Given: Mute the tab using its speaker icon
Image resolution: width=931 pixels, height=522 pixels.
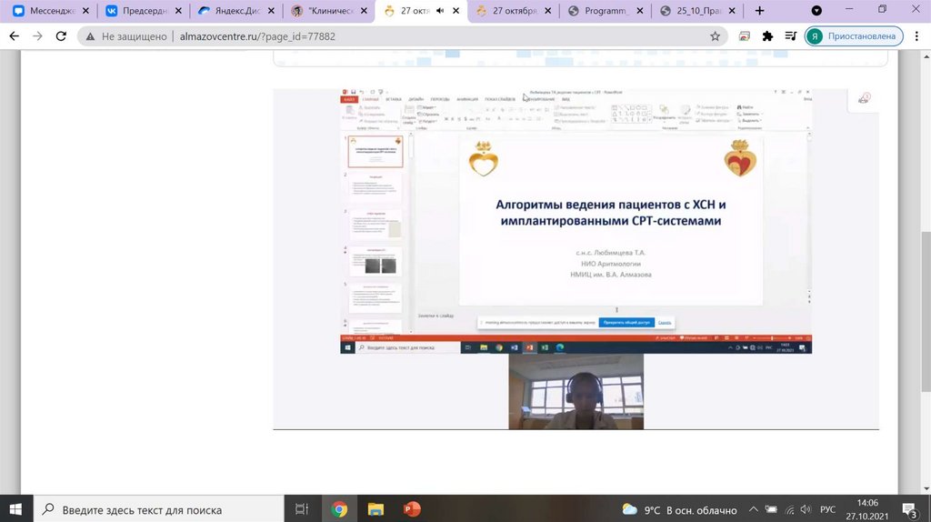Looking at the screenshot, I should point(440,11).
